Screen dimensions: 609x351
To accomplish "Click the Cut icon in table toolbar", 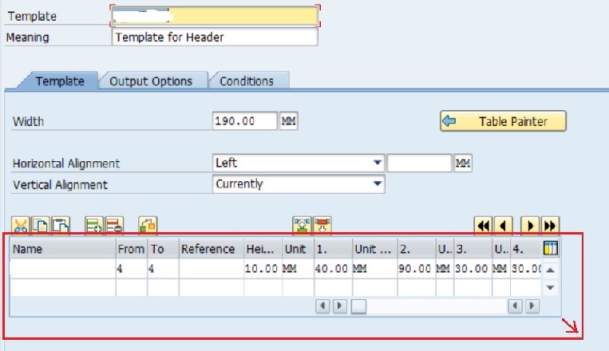I will (x=21, y=225).
